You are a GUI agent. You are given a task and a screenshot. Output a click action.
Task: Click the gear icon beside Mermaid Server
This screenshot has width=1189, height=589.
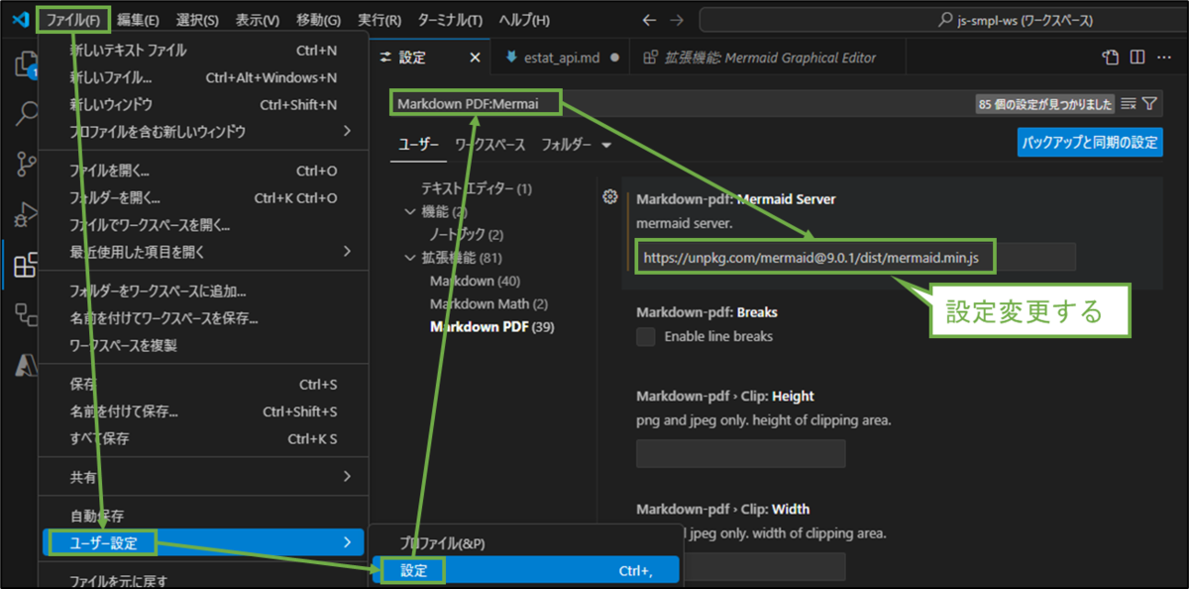point(610,197)
